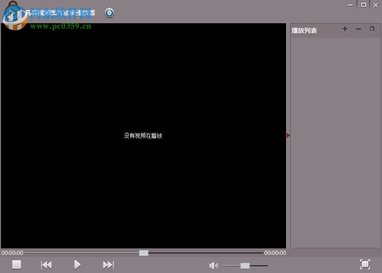Viewport: 382px width, 273px height.
Task: Add a file to the playlist
Action: [345, 29]
